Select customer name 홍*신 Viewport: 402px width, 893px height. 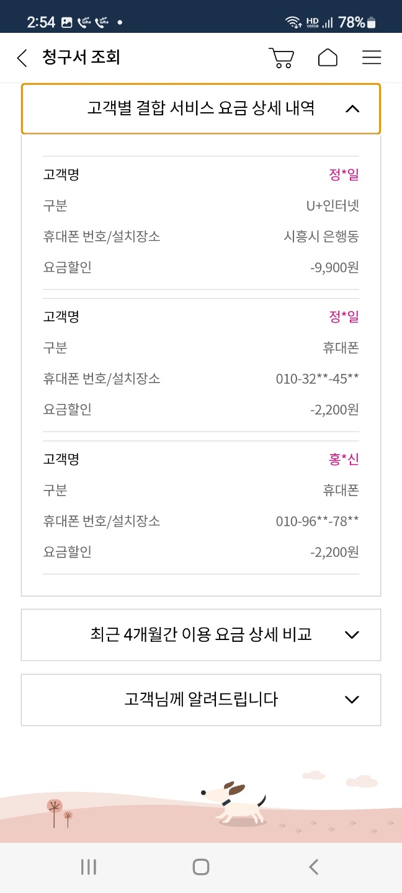click(x=344, y=460)
